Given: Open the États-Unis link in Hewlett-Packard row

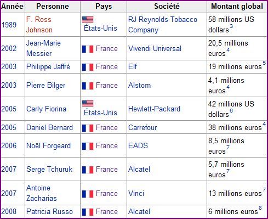Looking at the screenshot, I should pyautogui.click(x=100, y=113).
